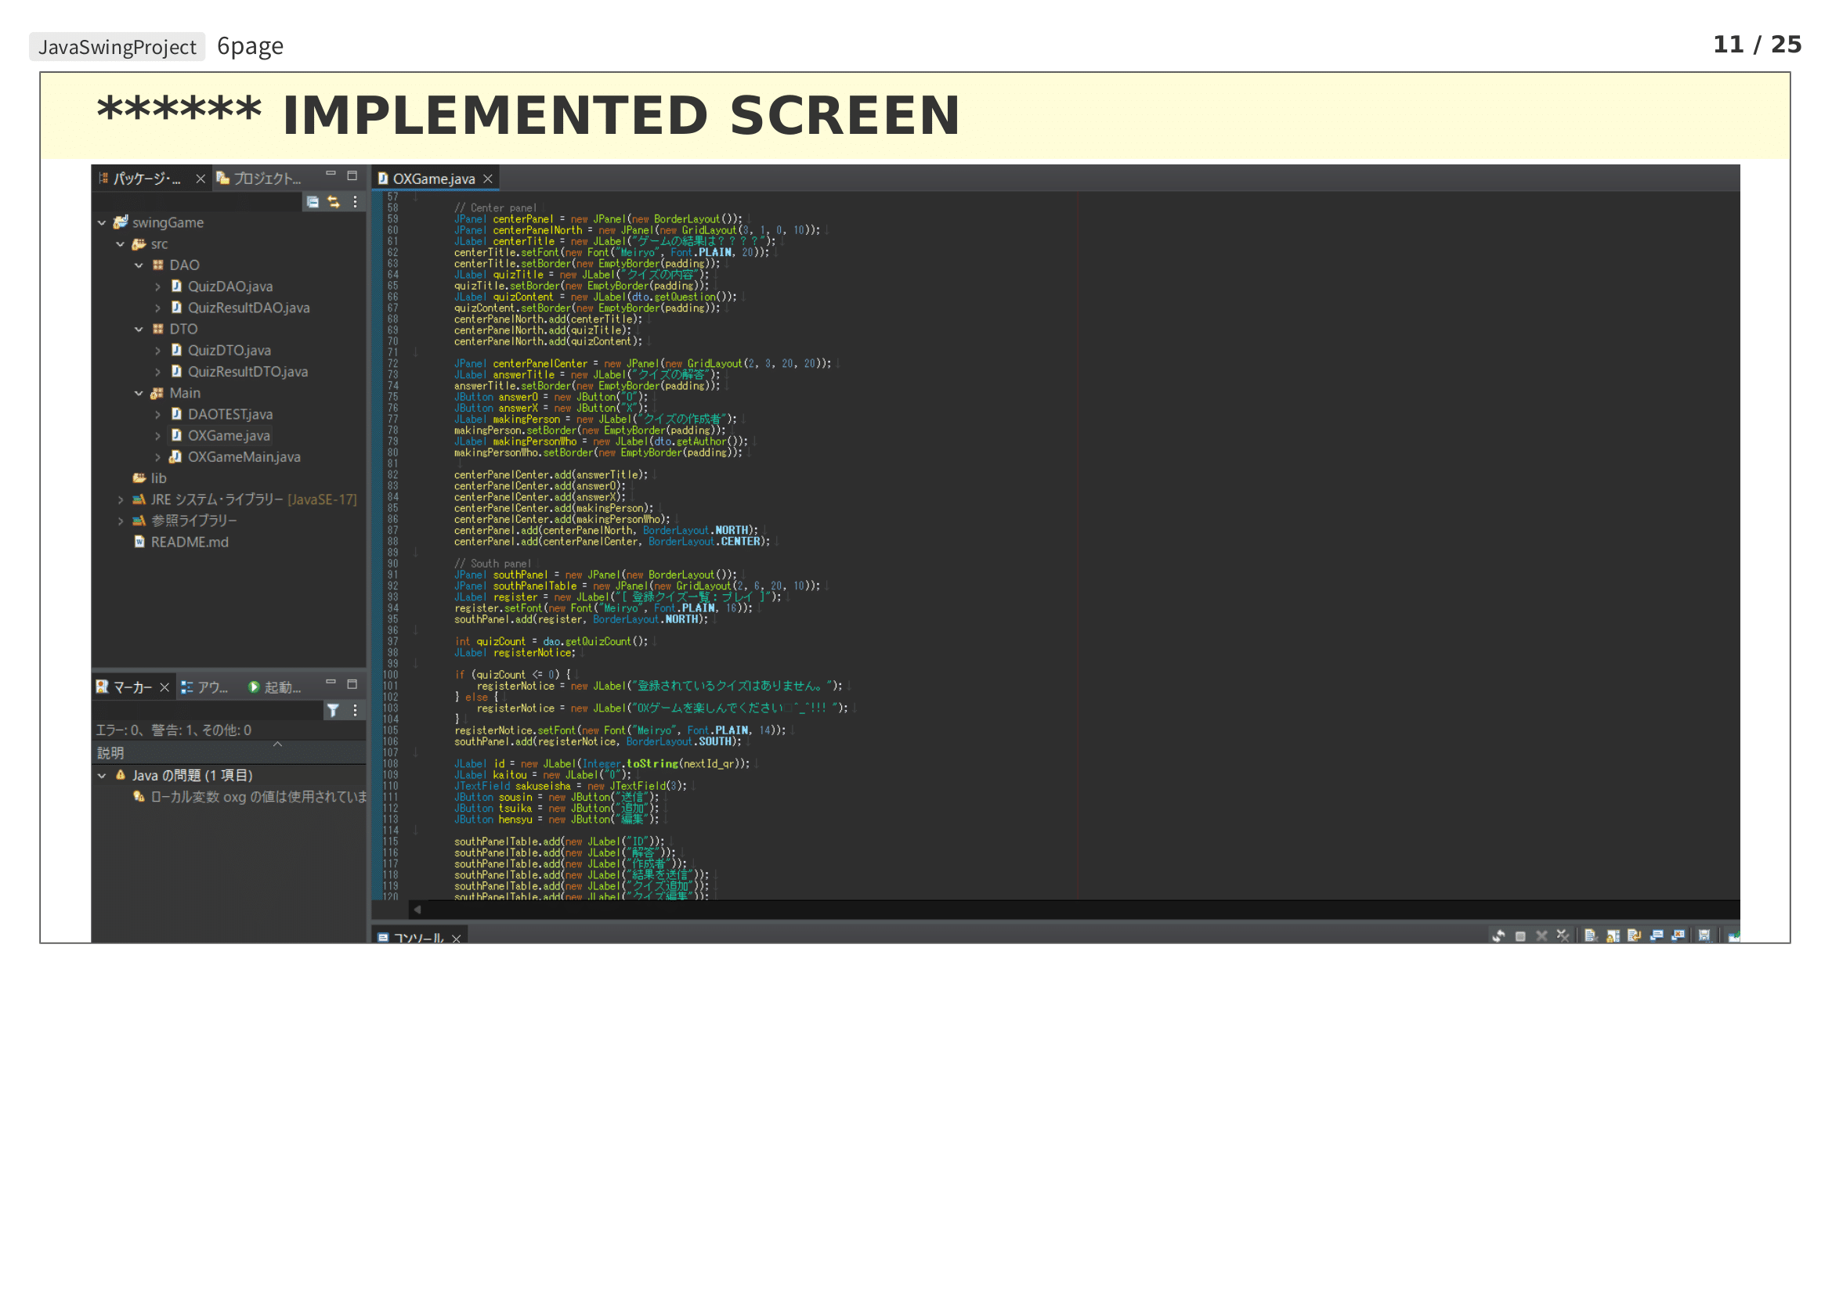Open QuizResultDAO.java in tree
This screenshot has width=1832, height=1294.
tap(248, 308)
